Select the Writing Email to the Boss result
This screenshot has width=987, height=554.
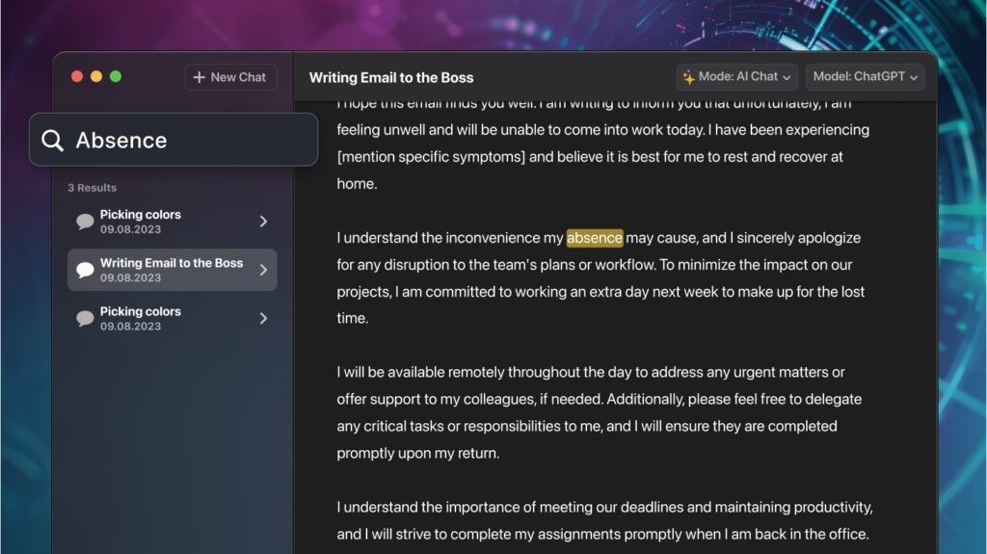[172, 270]
